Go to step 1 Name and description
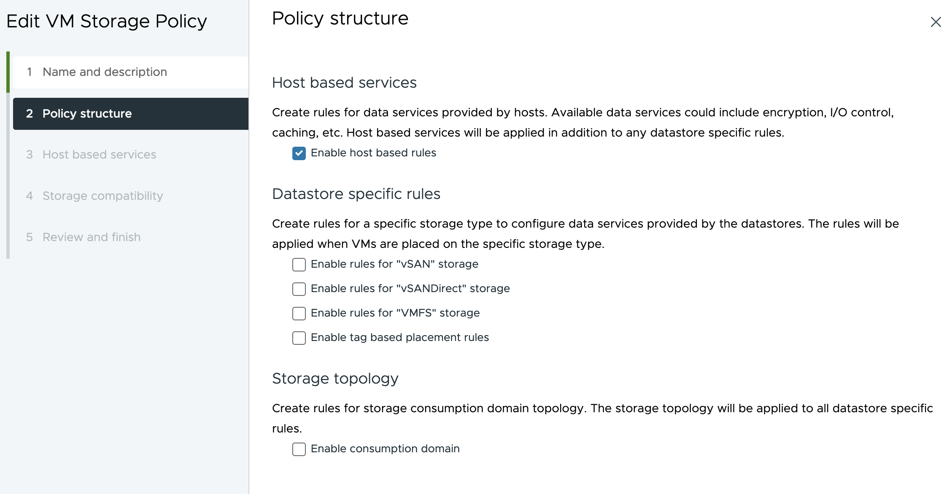The image size is (944, 494). coord(105,72)
